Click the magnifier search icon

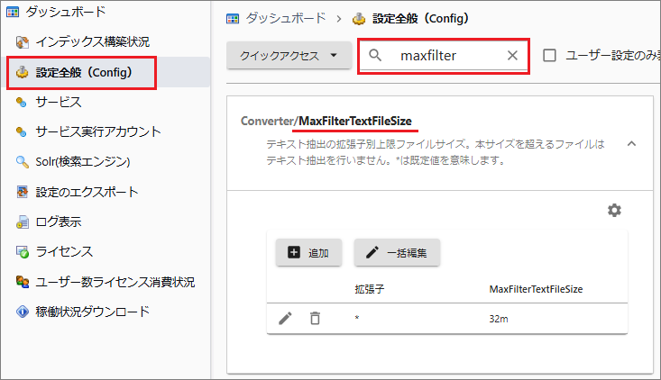point(376,56)
